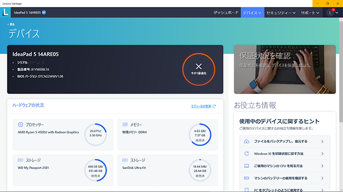The image size is (343, 192).
Task: Open the ダッシュボード tab
Action: pos(226,13)
